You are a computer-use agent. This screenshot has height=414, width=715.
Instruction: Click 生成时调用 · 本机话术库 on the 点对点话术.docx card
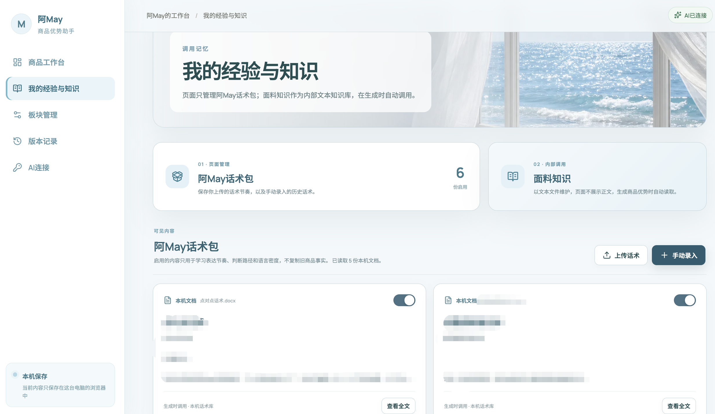188,406
